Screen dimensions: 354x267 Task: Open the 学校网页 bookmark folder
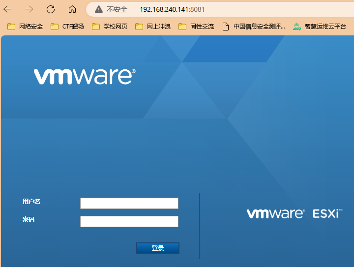(110, 27)
